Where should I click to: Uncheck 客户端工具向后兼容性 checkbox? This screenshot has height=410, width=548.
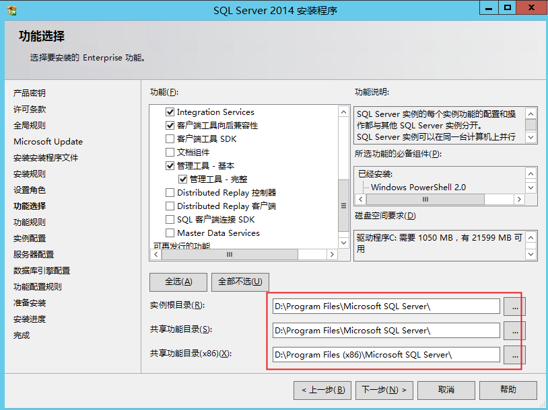[170, 126]
